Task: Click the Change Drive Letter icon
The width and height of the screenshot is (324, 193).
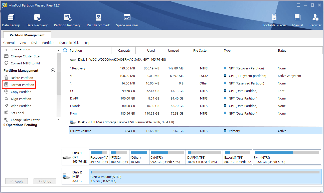Action: coord(6,120)
